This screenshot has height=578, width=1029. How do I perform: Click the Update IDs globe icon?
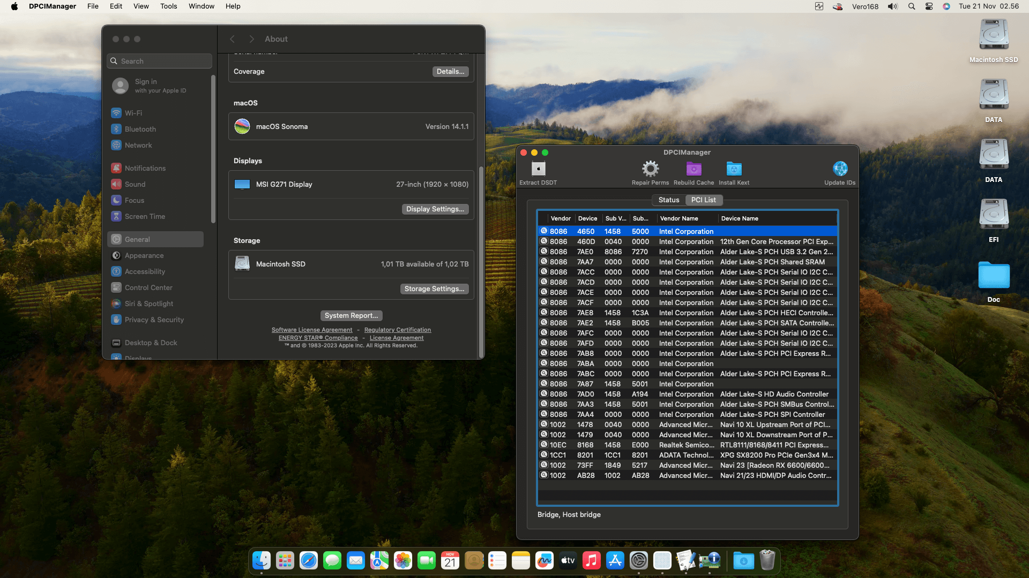click(840, 169)
